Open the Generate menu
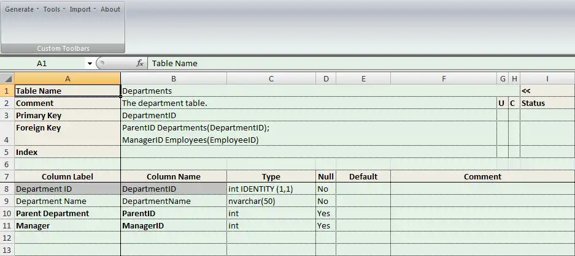The width and height of the screenshot is (575, 256). coord(21,9)
